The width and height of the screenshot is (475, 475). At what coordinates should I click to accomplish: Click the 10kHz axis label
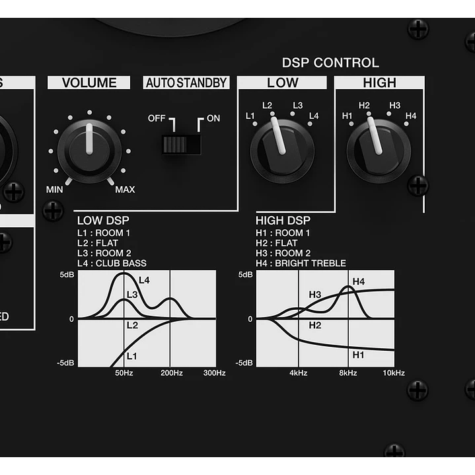tap(394, 373)
